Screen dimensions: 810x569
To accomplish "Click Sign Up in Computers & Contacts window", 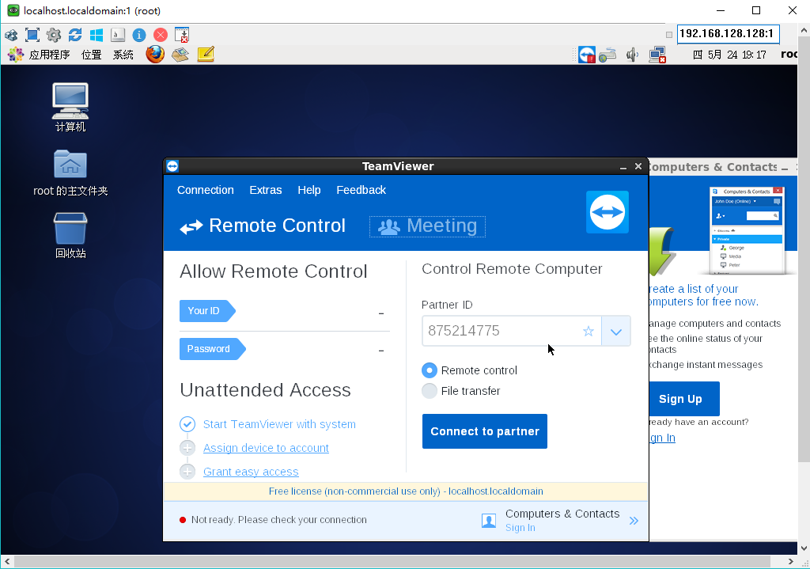I will [x=683, y=398].
